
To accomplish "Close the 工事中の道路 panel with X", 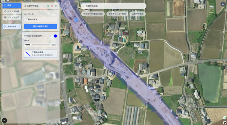I will point(56,6).
